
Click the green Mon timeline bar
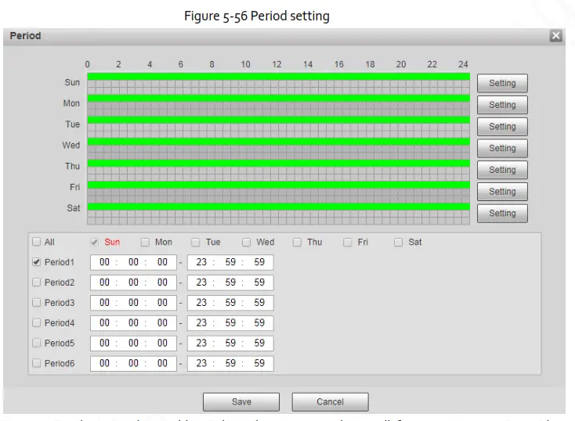pyautogui.click(x=279, y=98)
